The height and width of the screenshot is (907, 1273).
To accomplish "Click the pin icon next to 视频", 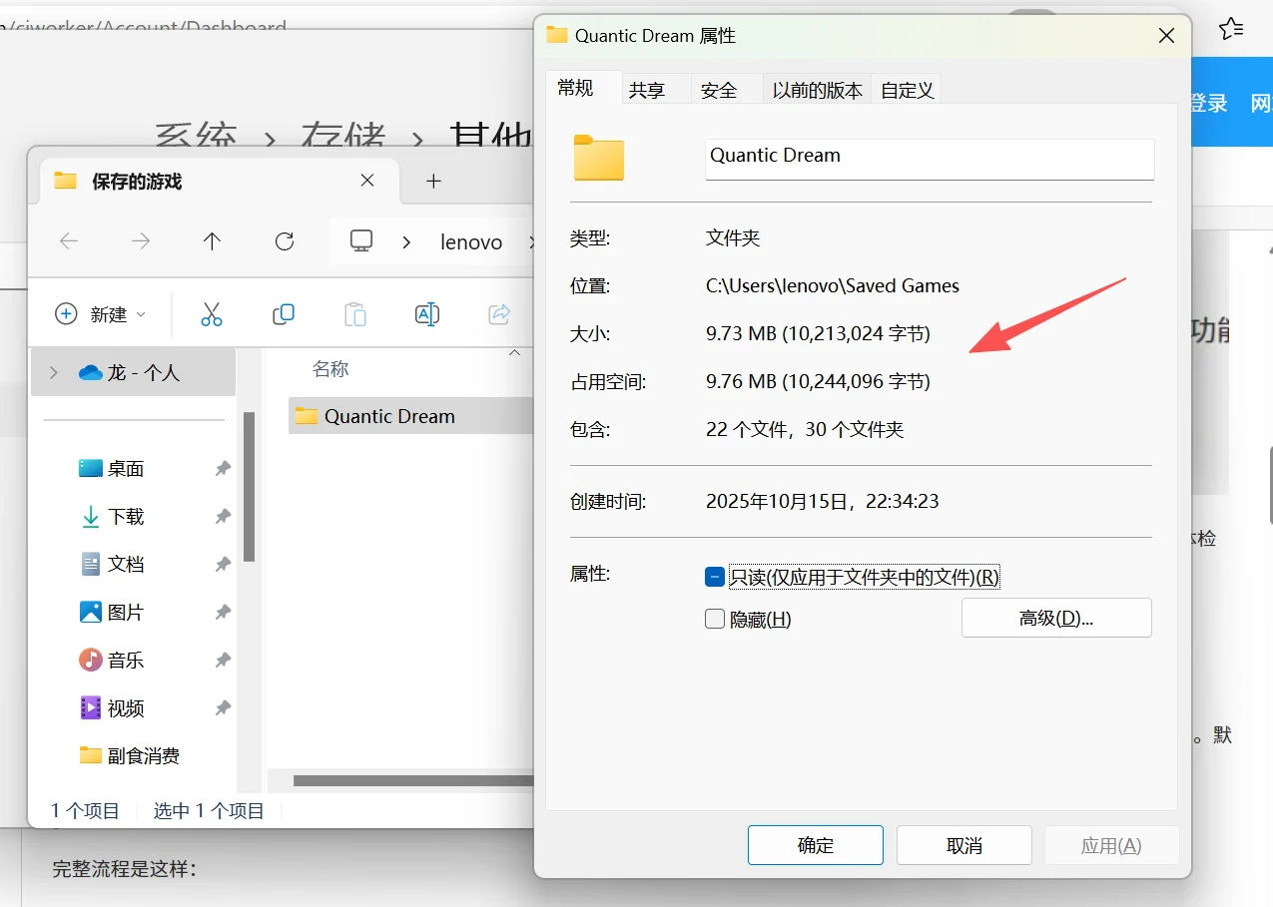I will click(x=223, y=707).
